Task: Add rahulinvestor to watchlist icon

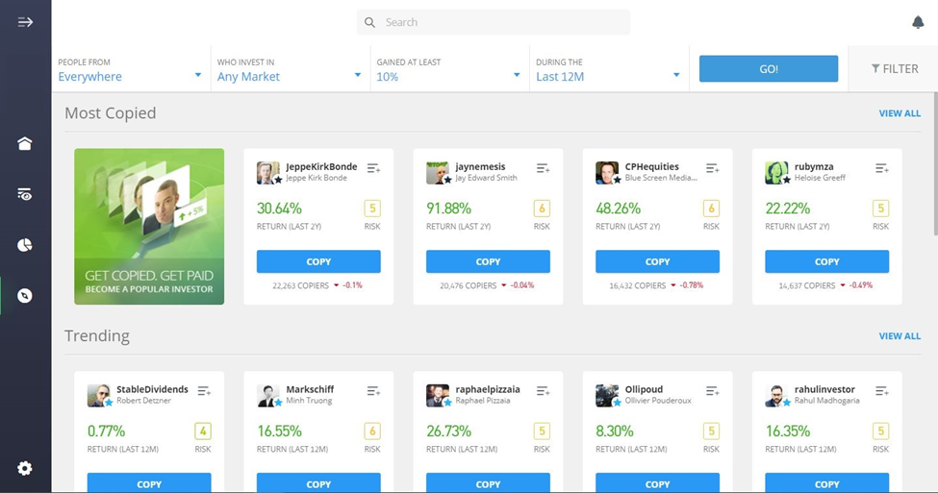Action: [x=882, y=391]
